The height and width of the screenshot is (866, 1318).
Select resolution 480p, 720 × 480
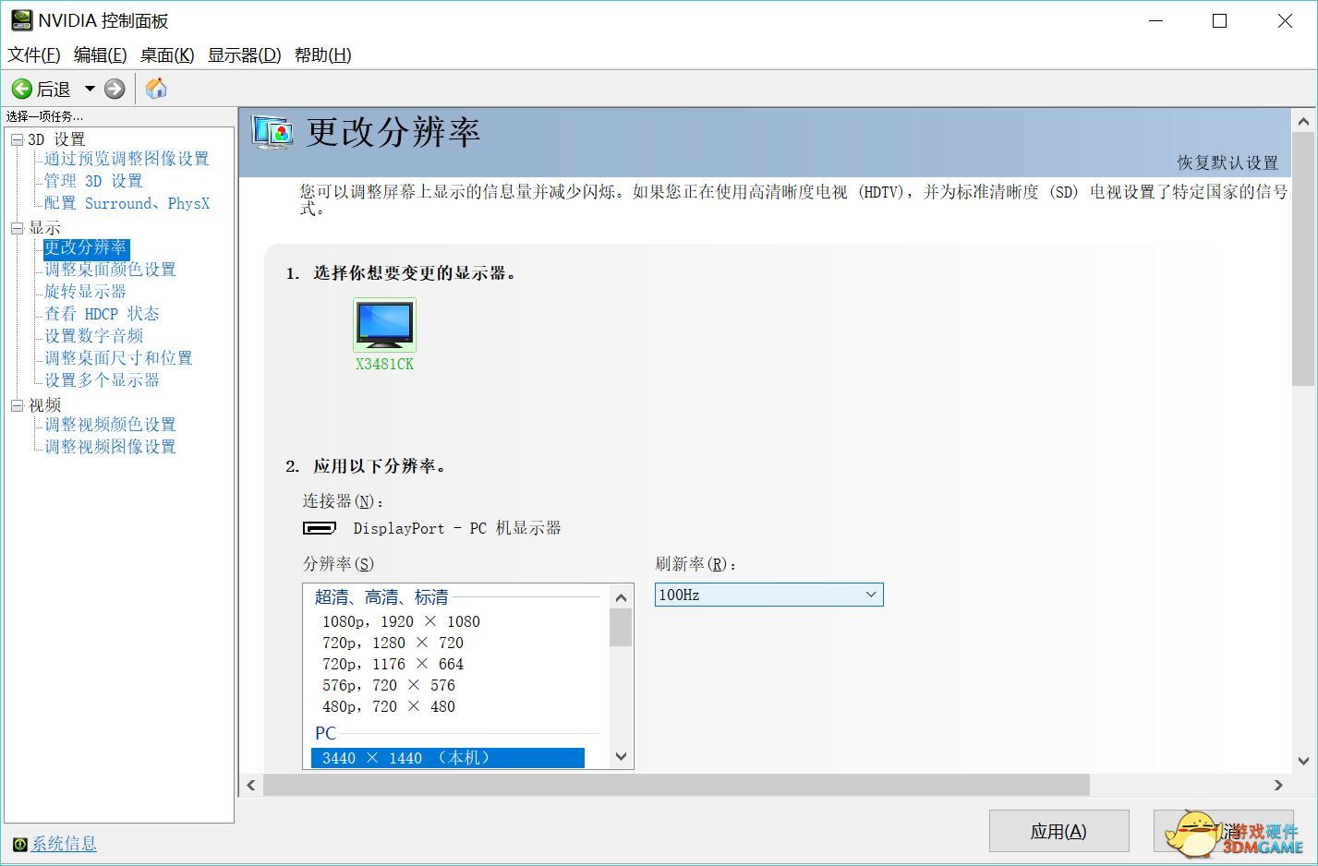[x=389, y=706]
